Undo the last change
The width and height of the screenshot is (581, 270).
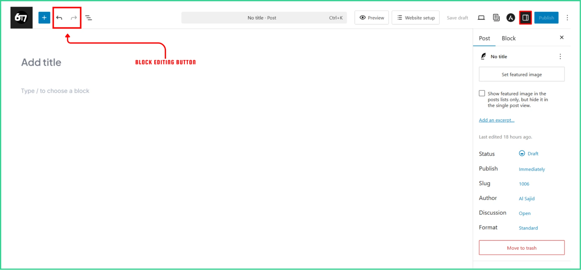pyautogui.click(x=59, y=18)
